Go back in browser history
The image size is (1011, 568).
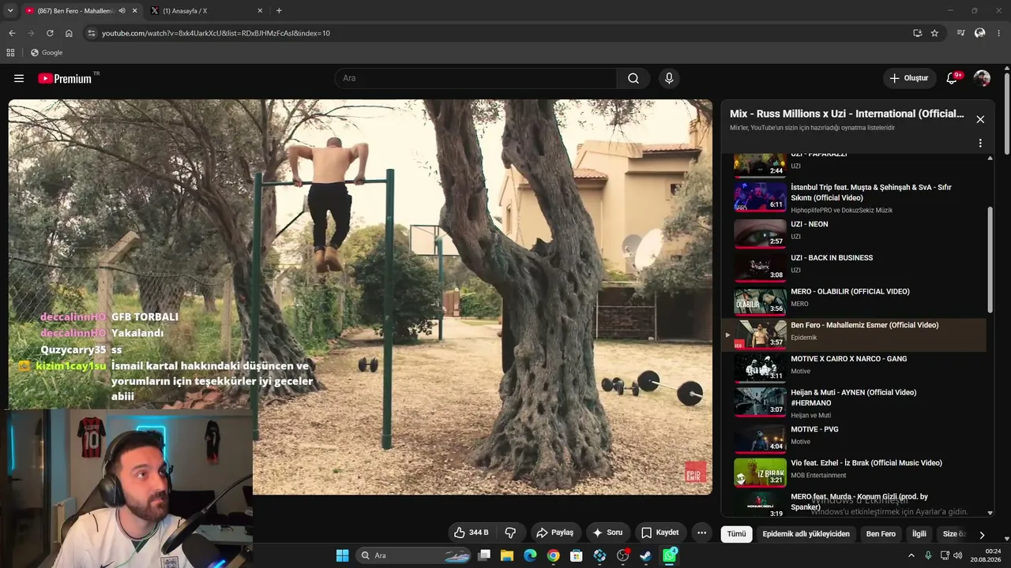pos(12,33)
